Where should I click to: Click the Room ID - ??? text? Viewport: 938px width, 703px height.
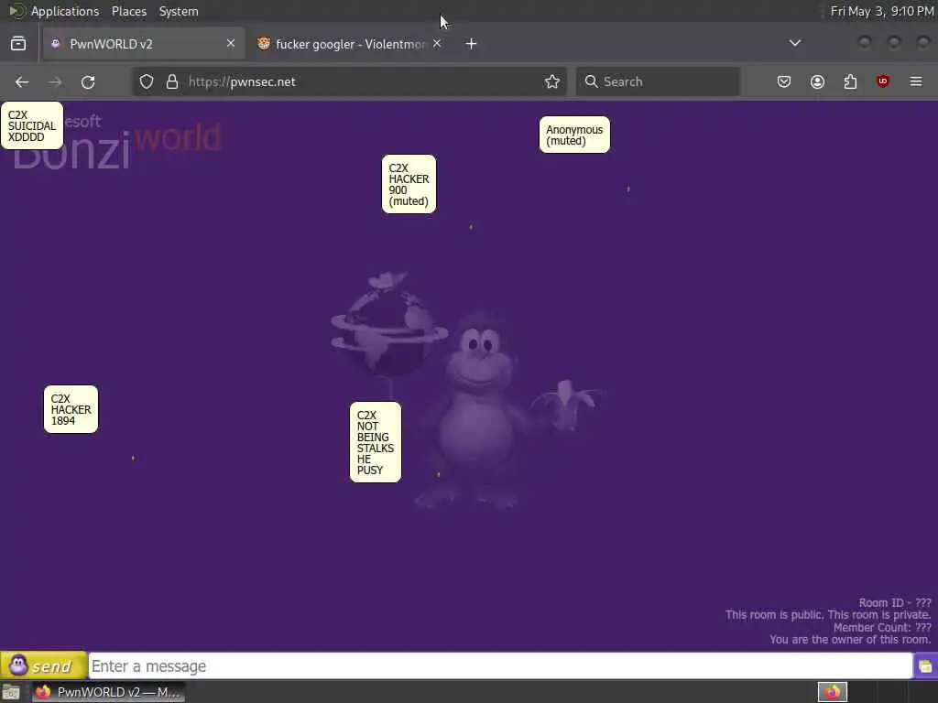tap(895, 602)
